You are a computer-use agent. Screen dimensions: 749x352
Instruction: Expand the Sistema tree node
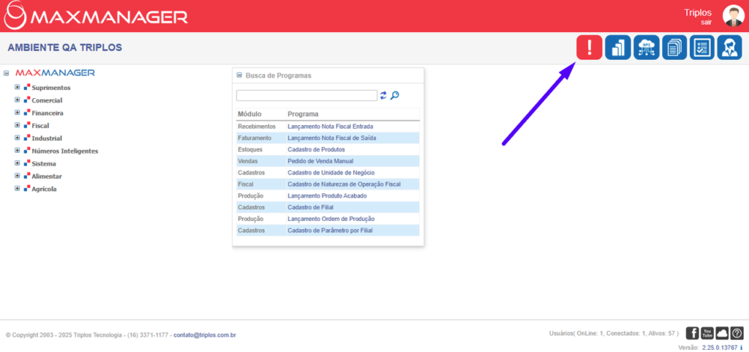click(x=18, y=163)
